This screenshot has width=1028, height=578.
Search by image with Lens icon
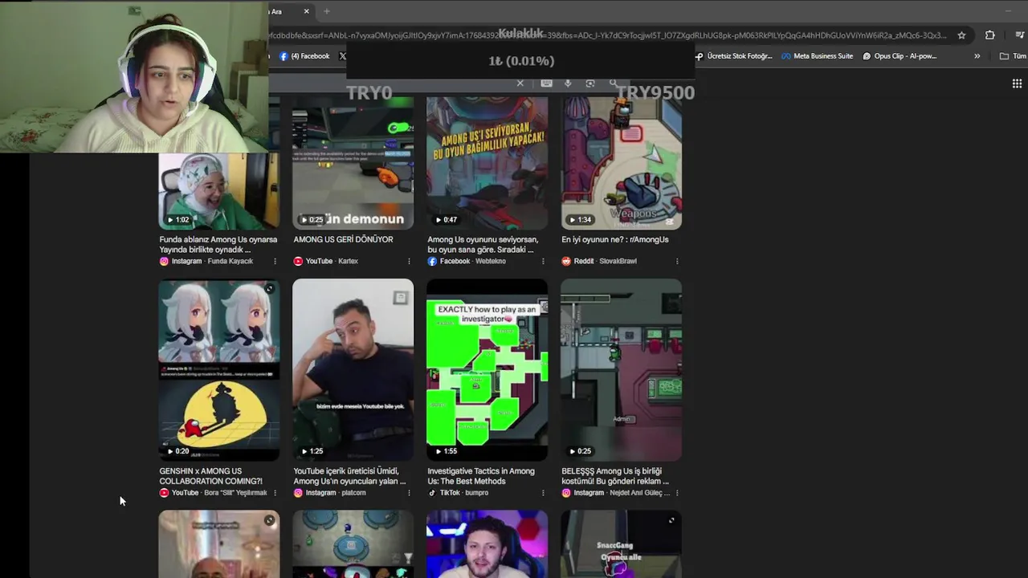click(x=590, y=83)
